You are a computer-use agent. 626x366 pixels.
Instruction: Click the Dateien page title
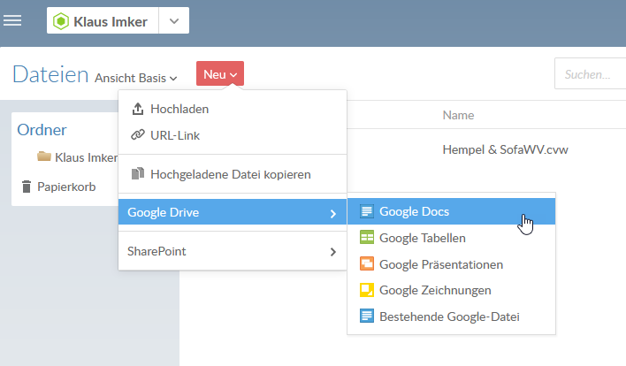point(50,74)
